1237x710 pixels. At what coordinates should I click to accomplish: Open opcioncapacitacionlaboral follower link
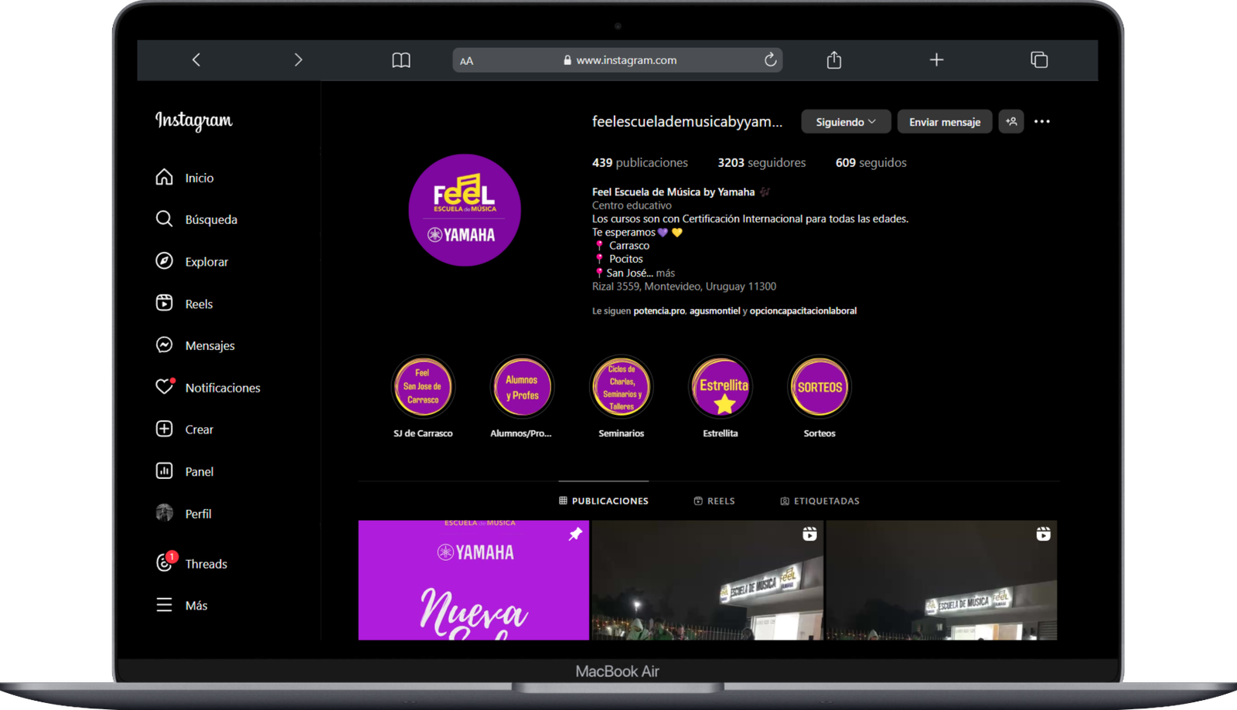point(803,311)
